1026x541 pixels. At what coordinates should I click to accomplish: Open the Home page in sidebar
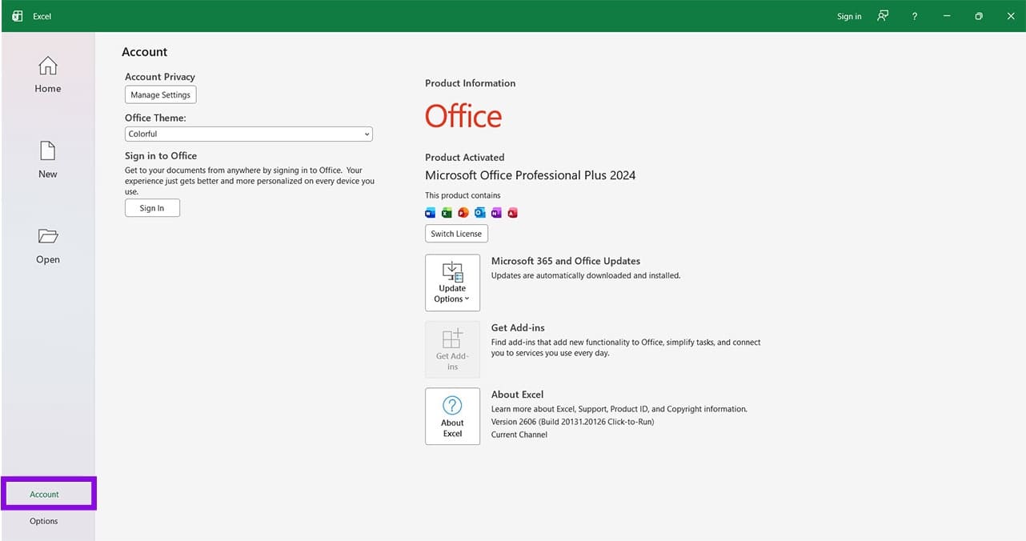[48, 75]
